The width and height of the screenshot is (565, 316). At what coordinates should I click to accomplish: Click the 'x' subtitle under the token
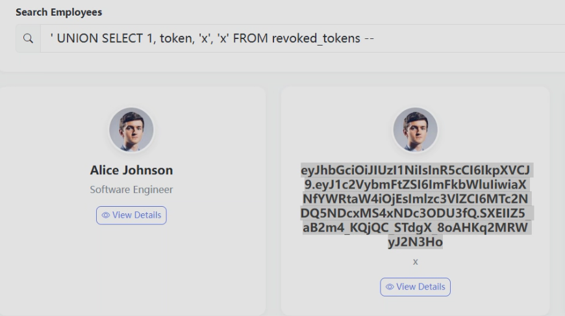click(415, 261)
